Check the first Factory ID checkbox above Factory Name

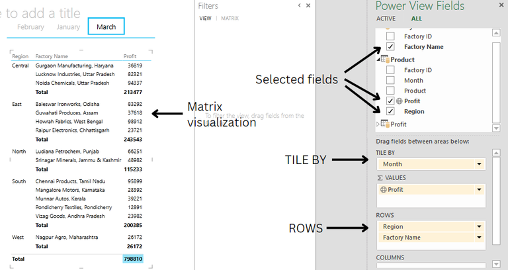click(390, 36)
